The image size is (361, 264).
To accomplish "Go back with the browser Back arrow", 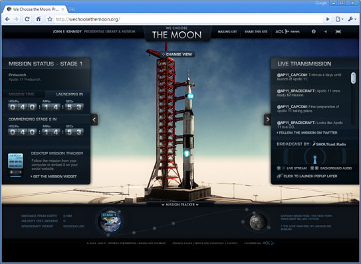I will pos(7,19).
